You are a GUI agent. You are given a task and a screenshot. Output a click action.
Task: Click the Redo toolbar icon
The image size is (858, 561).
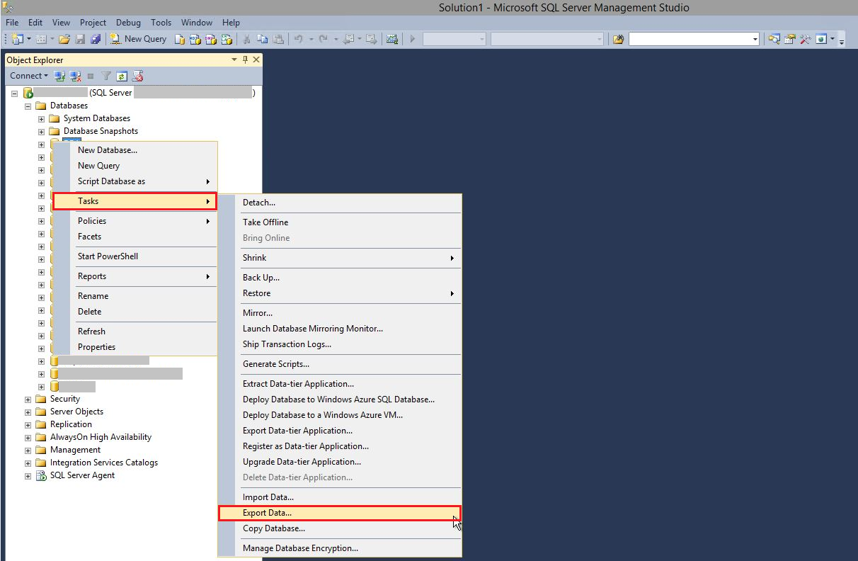[324, 39]
